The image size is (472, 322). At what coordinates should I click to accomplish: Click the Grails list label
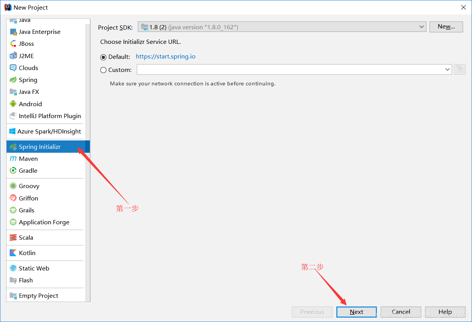click(27, 210)
